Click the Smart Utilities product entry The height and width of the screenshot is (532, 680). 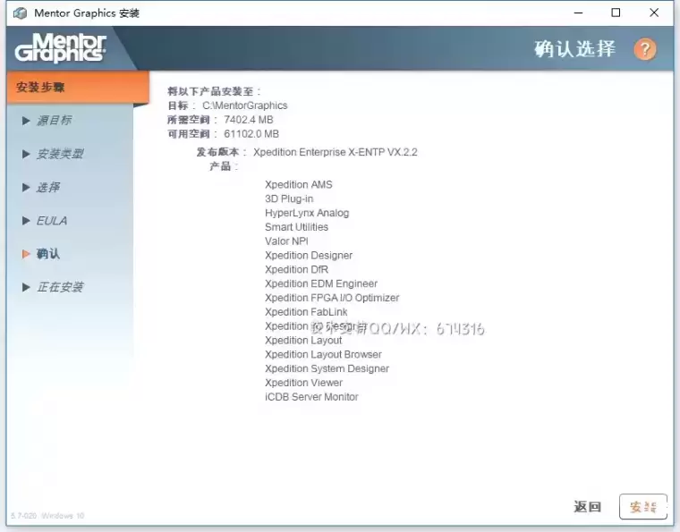[297, 227]
